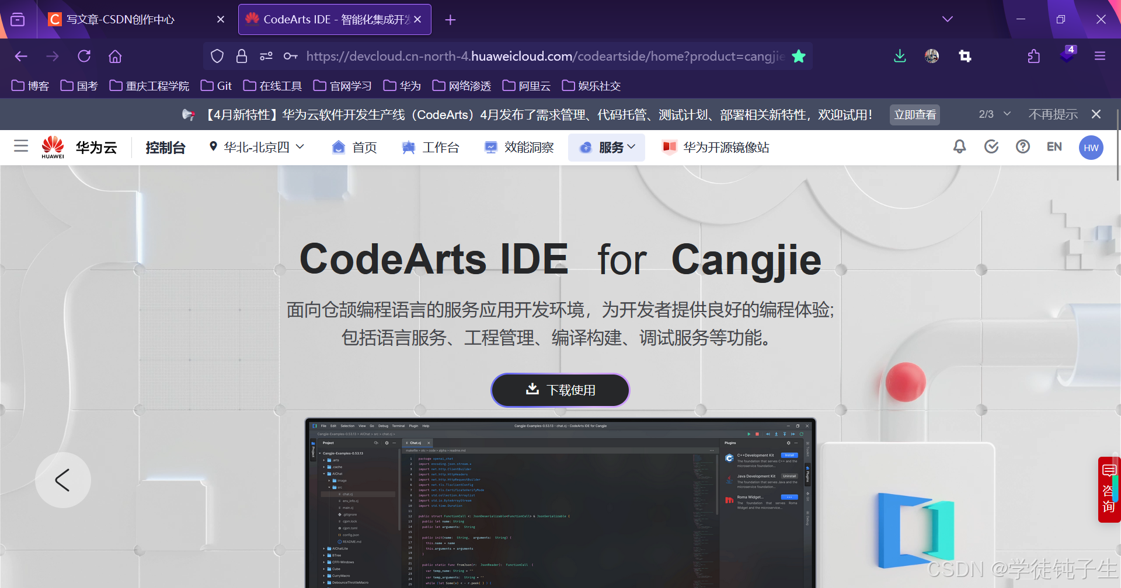1121x588 pixels.
Task: Click the 下载使用 download button
Action: pyautogui.click(x=560, y=390)
